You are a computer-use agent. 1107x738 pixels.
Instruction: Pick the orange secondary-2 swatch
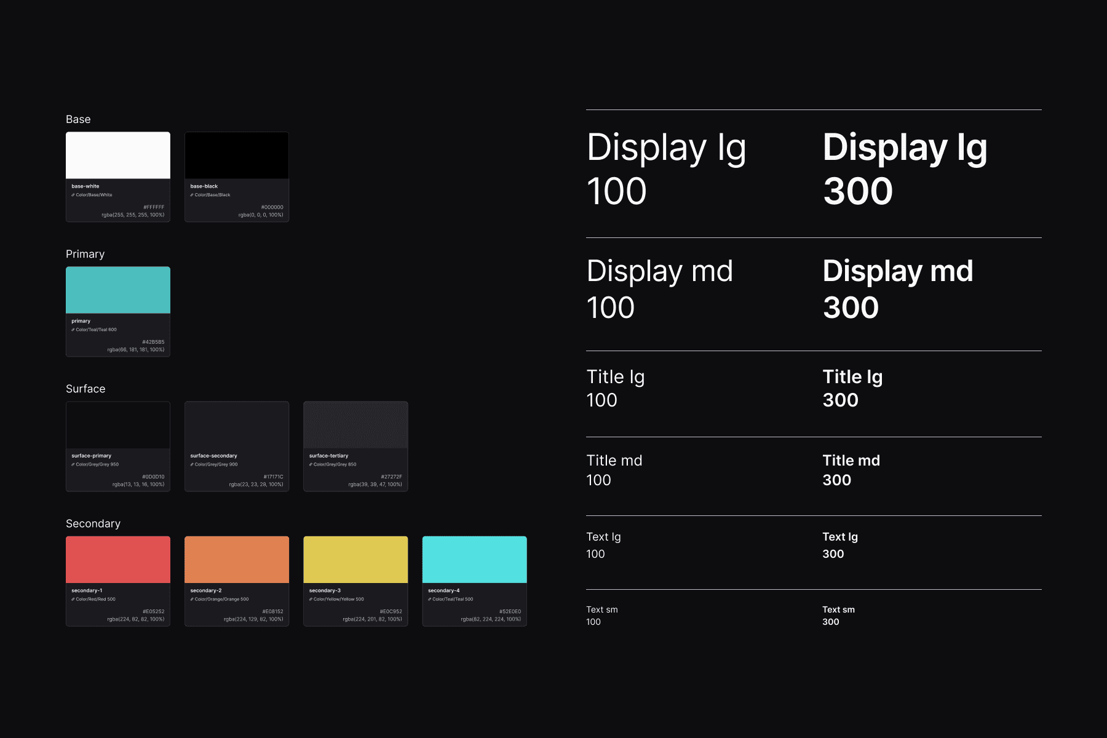click(237, 560)
